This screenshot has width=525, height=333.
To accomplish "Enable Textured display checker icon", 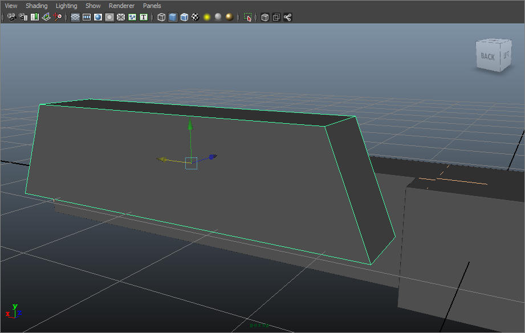I will coord(196,17).
